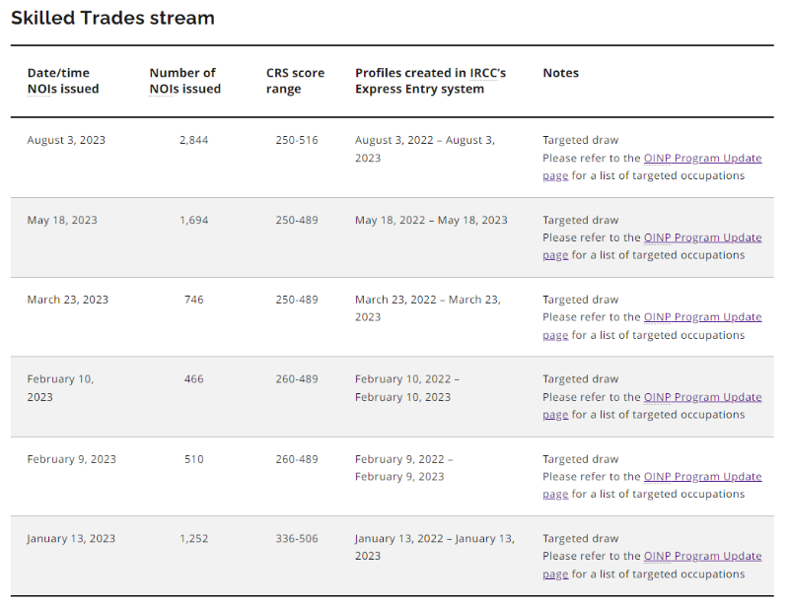Viewport: 789px width, 605px height.
Task: Select the 2,844 NOIs issued cell
Action: point(193,140)
